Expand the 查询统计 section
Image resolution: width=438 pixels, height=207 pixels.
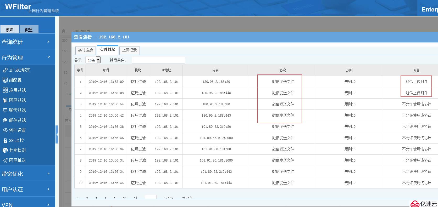[27, 42]
